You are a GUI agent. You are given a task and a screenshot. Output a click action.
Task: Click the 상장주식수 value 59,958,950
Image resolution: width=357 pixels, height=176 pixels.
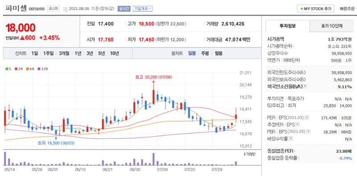[x=342, y=53]
